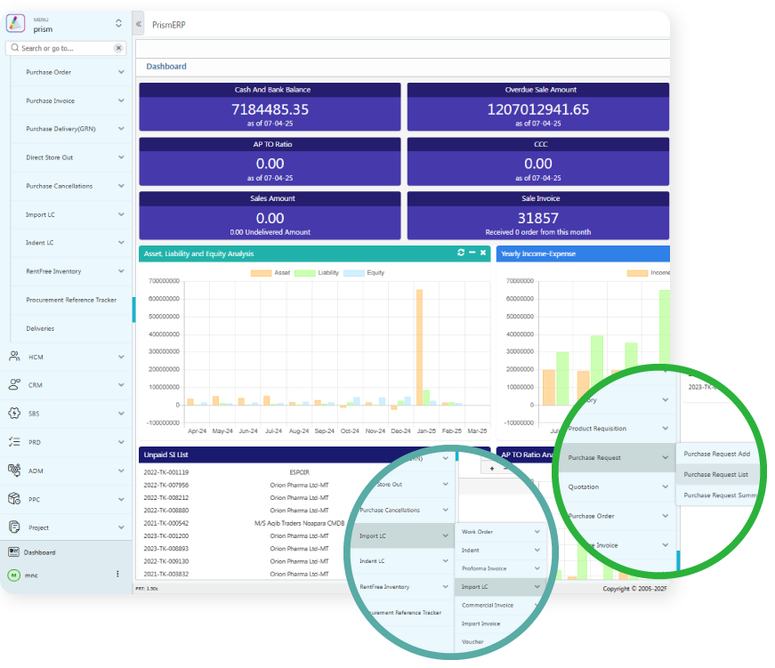Open the mnc user options menu

tap(117, 575)
